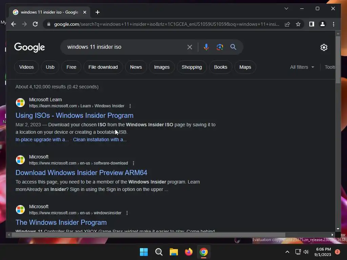The width and height of the screenshot is (347, 260).
Task: Open more options for Microsoft Learn result
Action: point(130,106)
